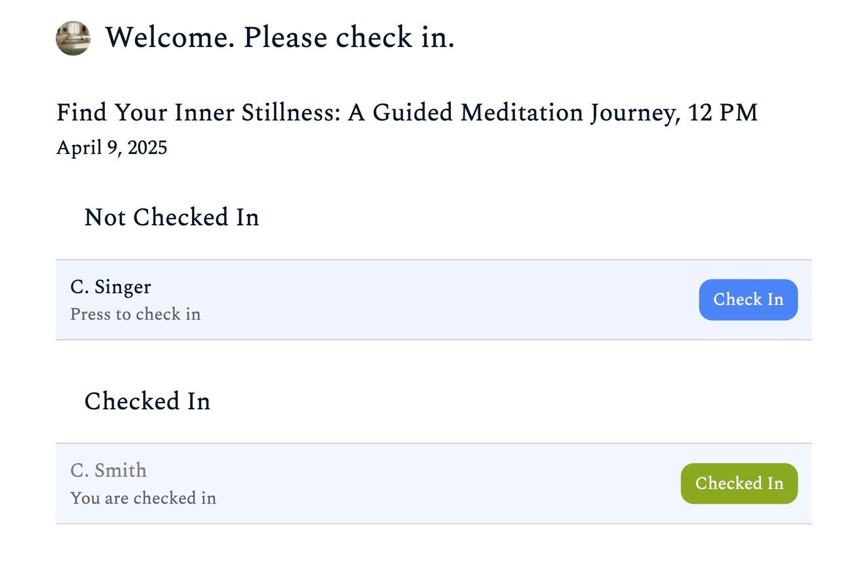Click 'Please check in' in the header
Screen dimensions: 852x569
(349, 37)
